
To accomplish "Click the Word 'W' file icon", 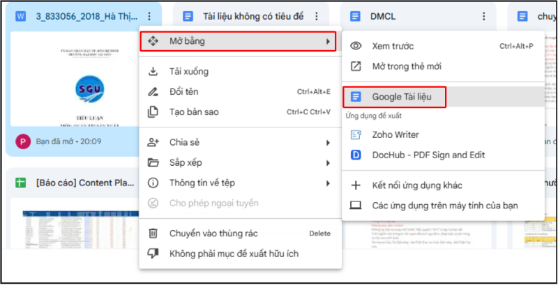I will click(x=21, y=16).
